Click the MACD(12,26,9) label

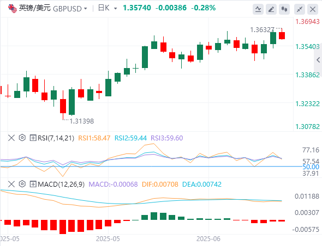coord(61,184)
